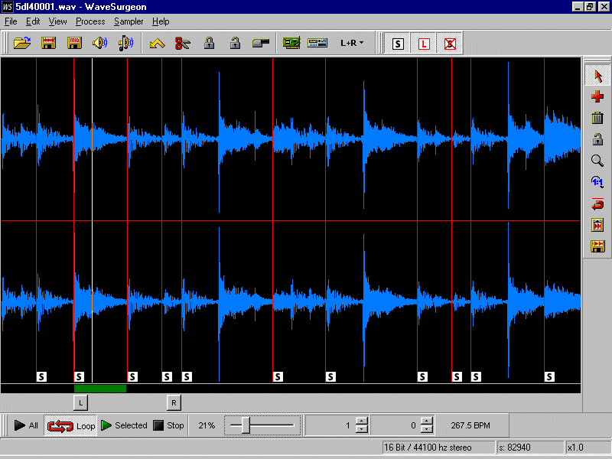Click the R loop end marker
The width and height of the screenshot is (612, 459).
tap(174, 403)
